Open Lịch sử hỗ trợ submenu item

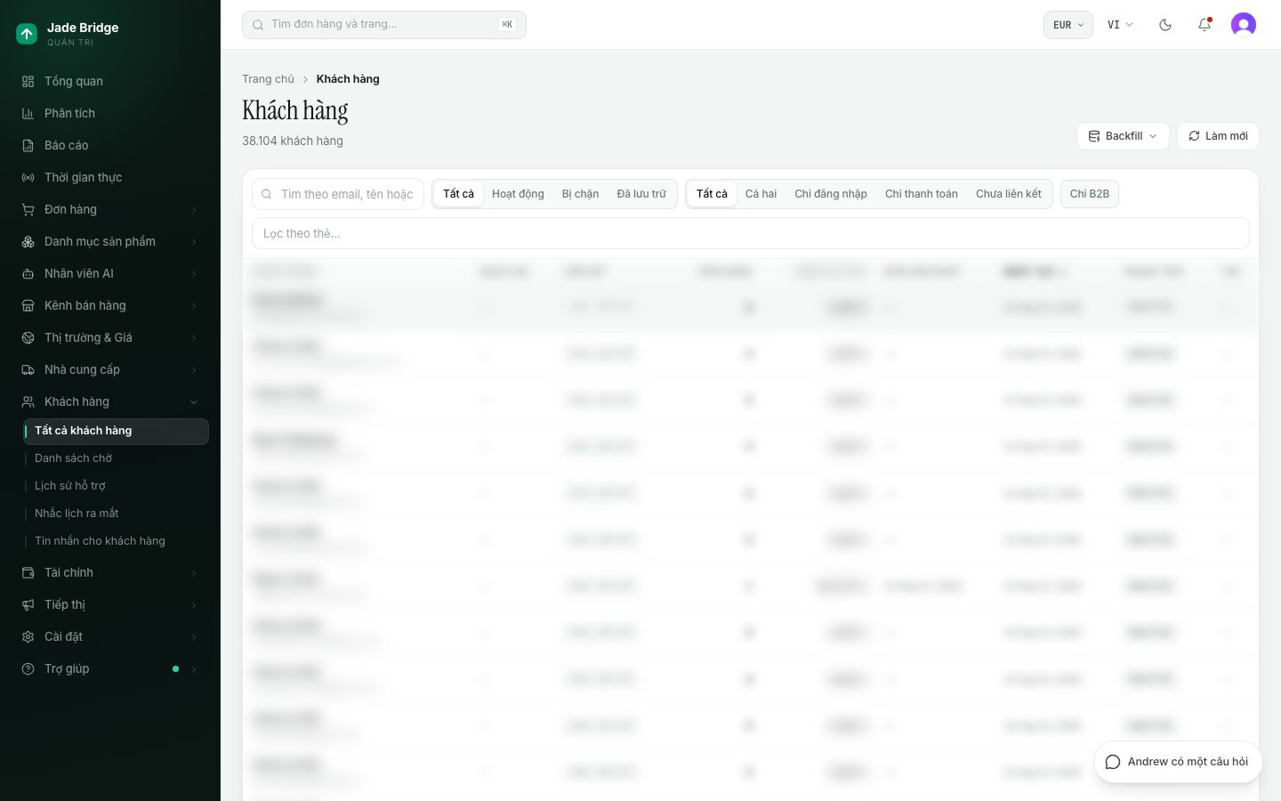[x=116, y=486]
